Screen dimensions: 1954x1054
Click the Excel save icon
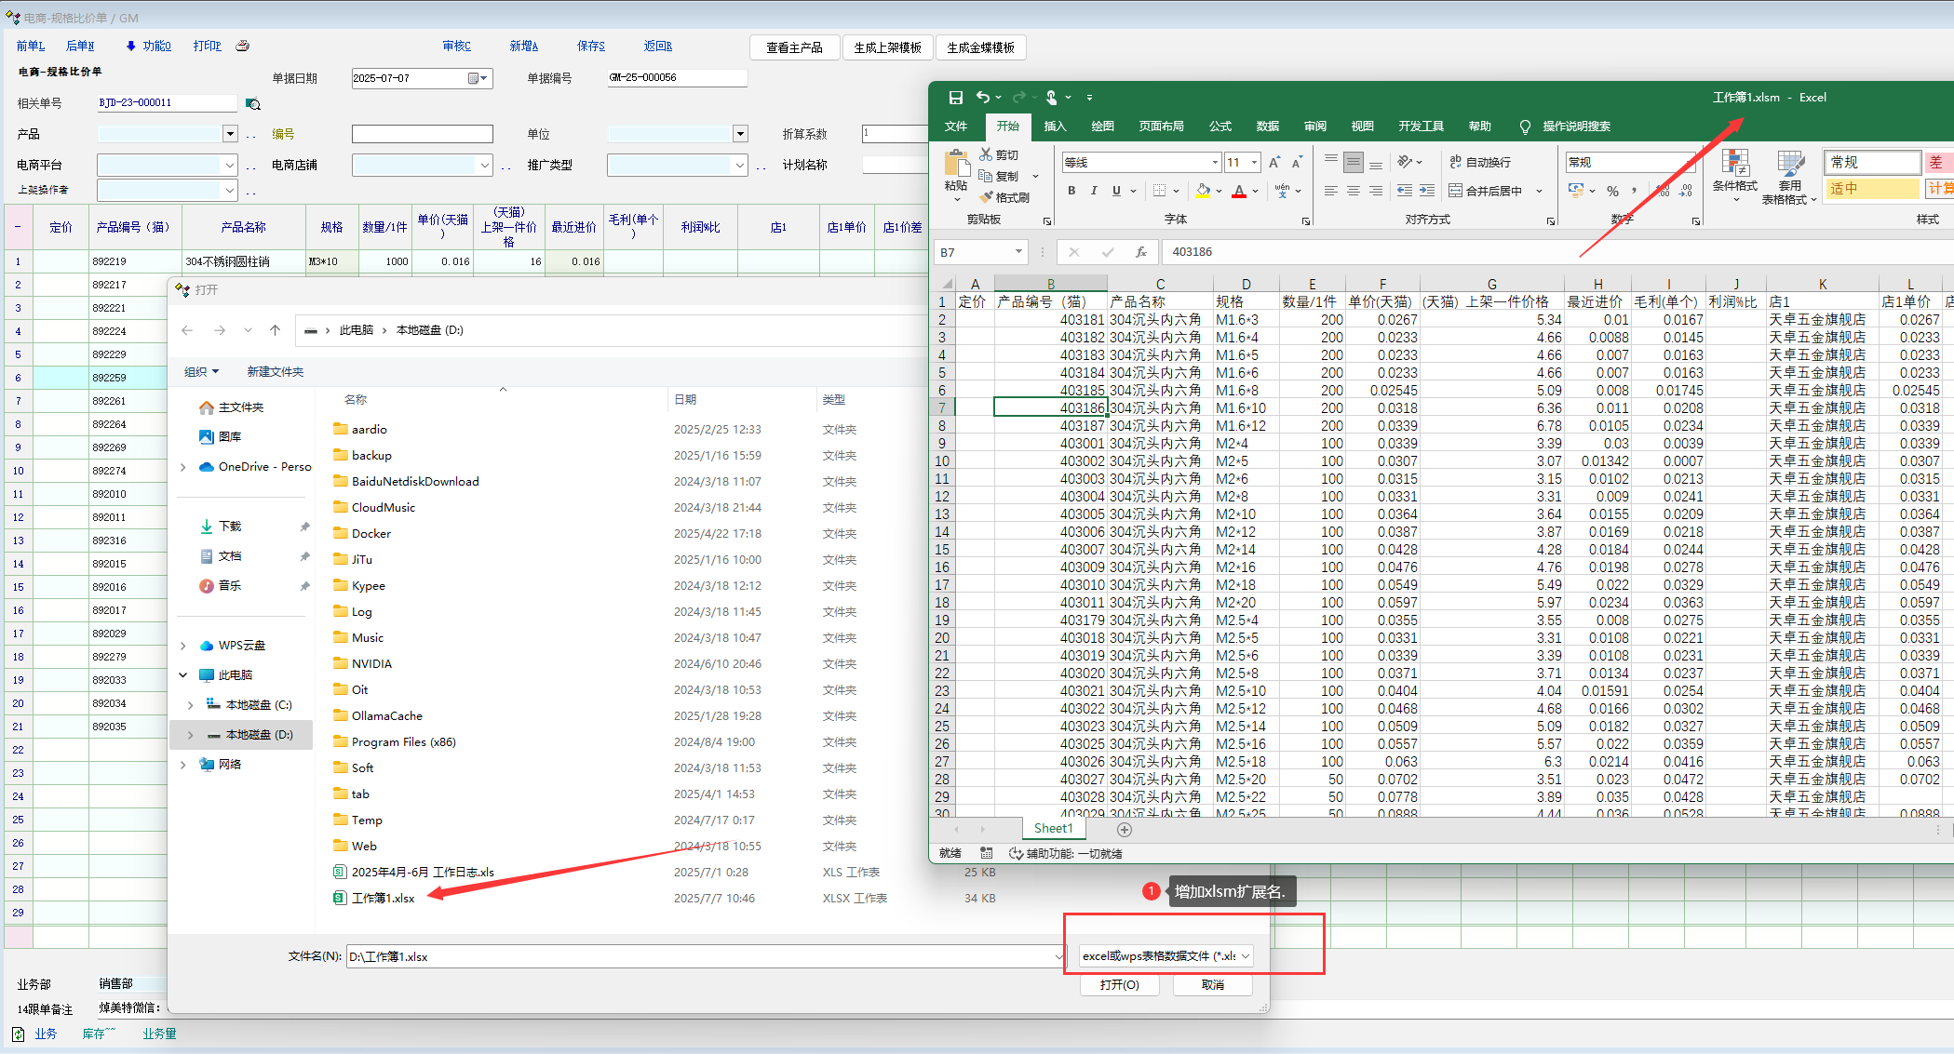[955, 98]
